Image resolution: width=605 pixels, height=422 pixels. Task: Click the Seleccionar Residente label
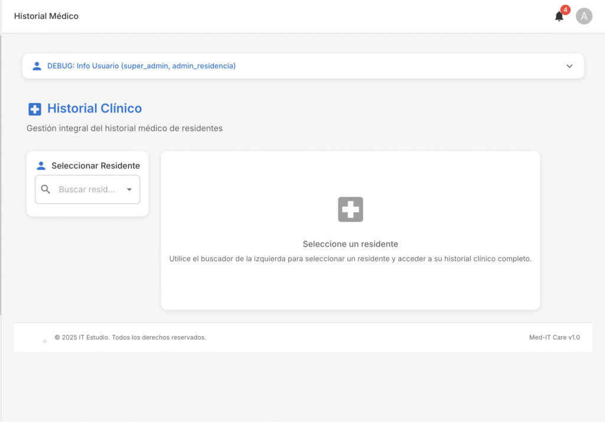[x=96, y=165]
